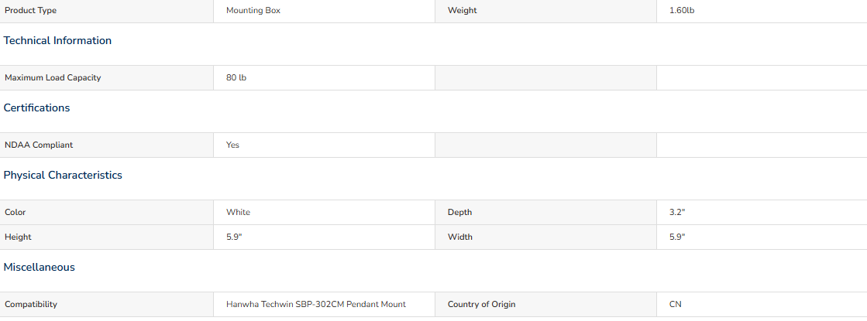The height and width of the screenshot is (321, 867).
Task: Select Maximum Load Capacity label
Action: pos(53,78)
